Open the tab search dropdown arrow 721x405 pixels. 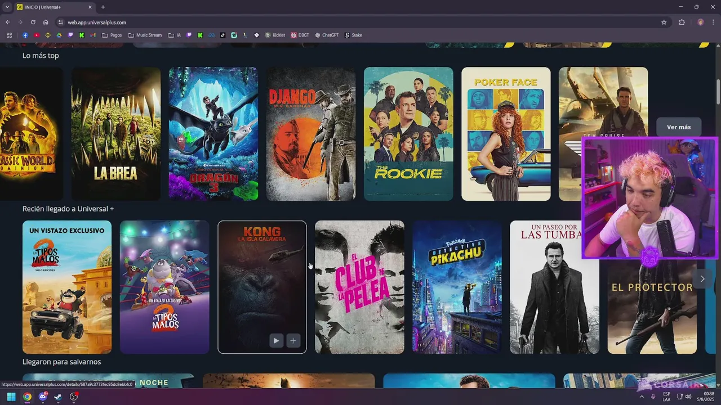[x=7, y=7]
